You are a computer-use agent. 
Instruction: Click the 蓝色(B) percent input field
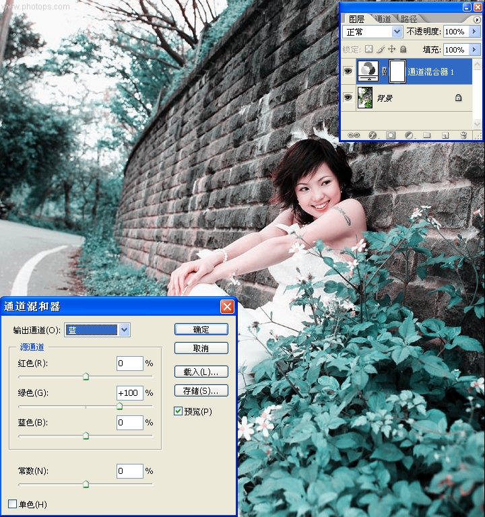pos(130,422)
